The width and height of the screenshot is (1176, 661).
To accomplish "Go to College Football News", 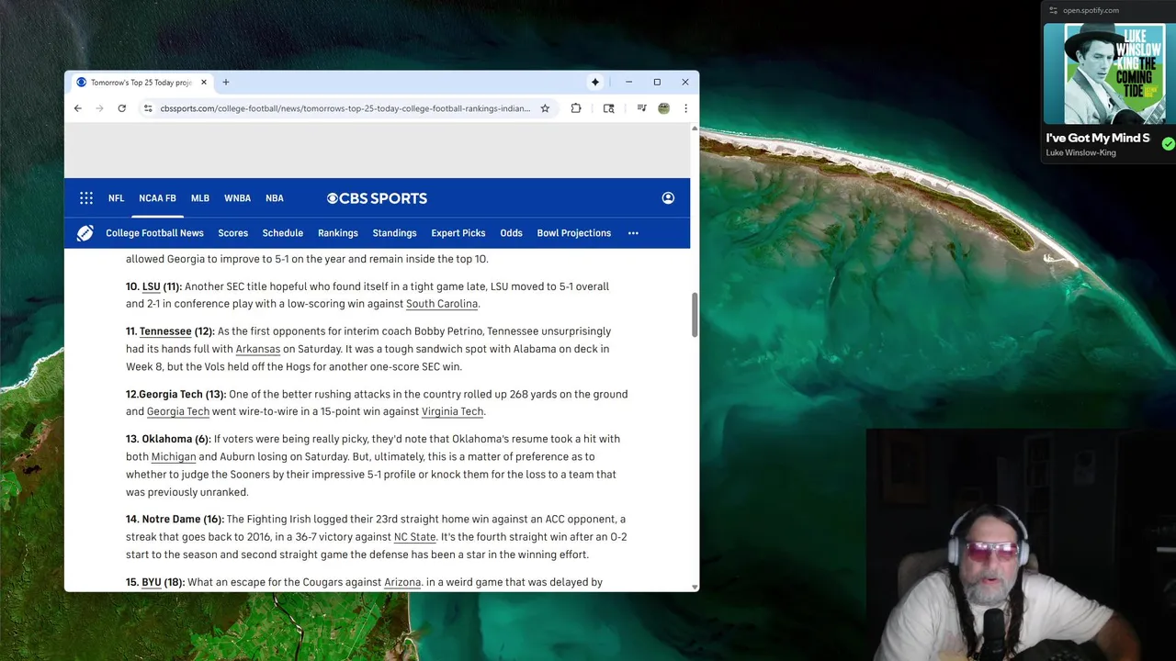I will point(154,233).
